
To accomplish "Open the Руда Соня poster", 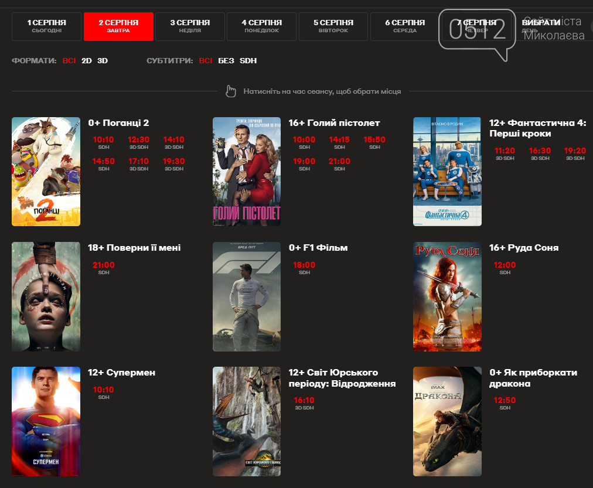I will 447,296.
